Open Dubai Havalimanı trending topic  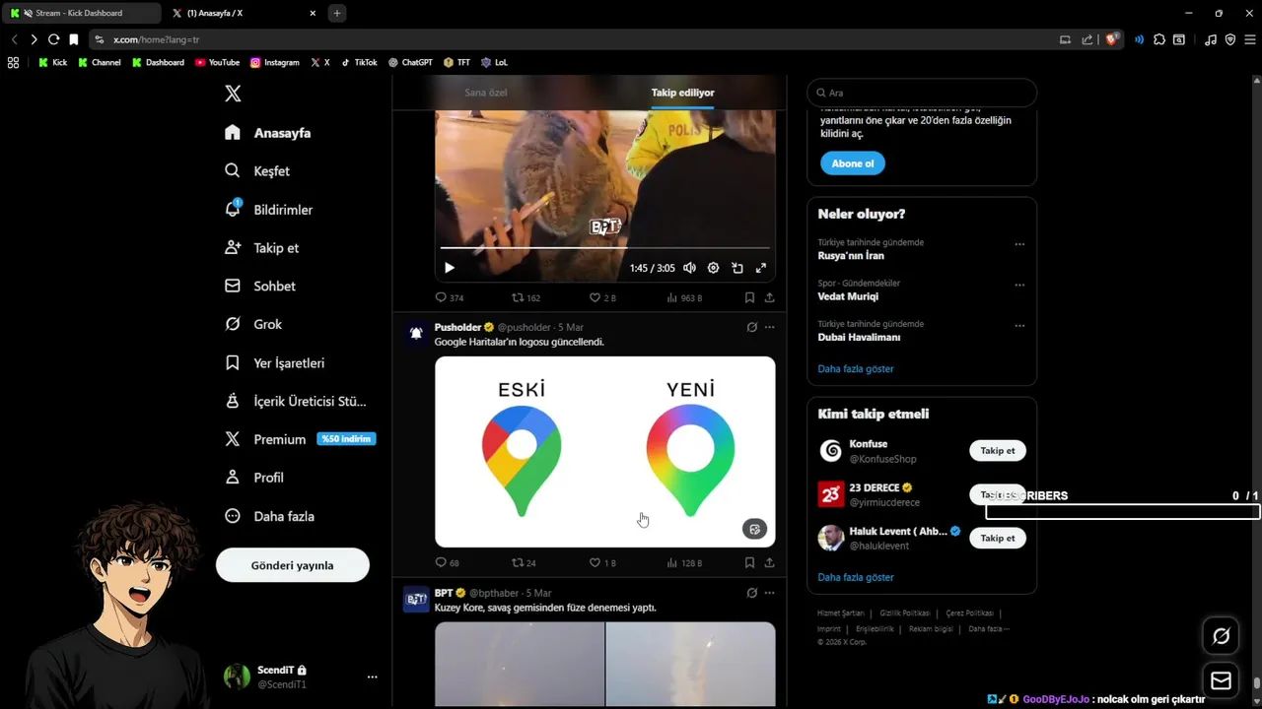tap(859, 337)
